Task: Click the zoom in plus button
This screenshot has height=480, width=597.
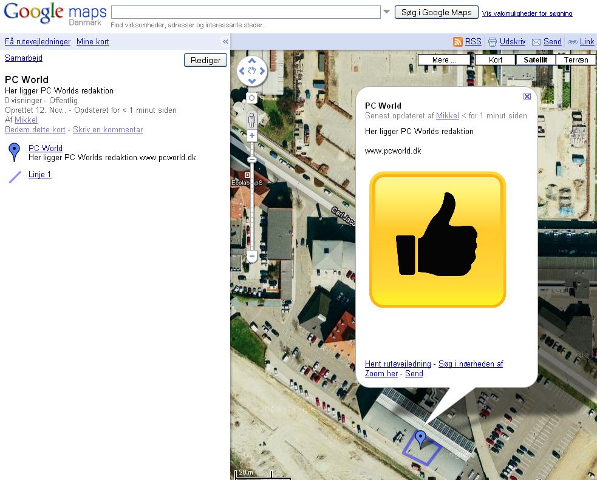Action: click(x=251, y=135)
